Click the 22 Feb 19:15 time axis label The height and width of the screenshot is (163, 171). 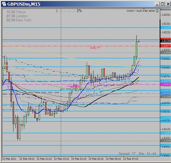click(27, 159)
